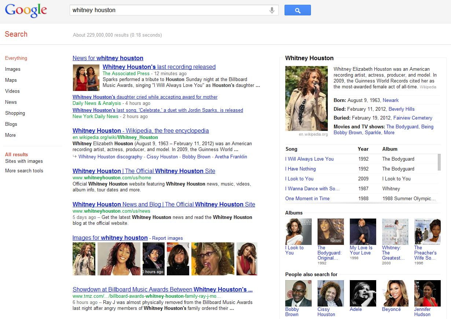The image size is (451, 319).
Task: Open song 'I Have Nothing'
Action: [x=300, y=169]
